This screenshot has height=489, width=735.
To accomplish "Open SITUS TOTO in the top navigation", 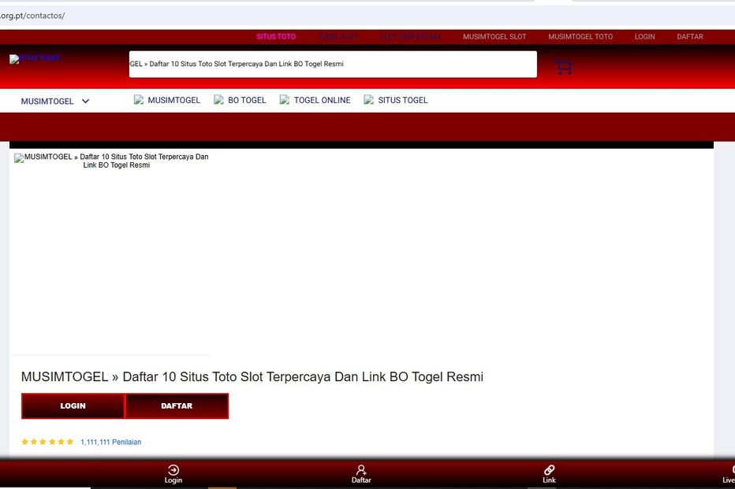I will (x=276, y=37).
